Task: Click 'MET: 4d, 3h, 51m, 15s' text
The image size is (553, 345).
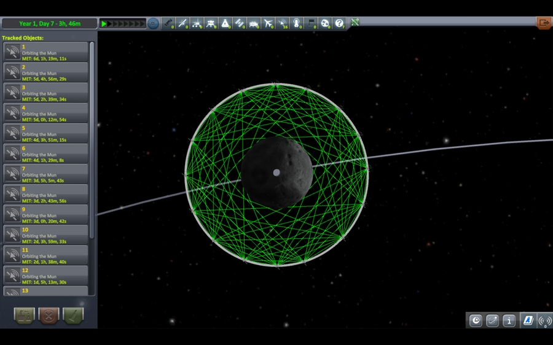Action: tap(44, 140)
